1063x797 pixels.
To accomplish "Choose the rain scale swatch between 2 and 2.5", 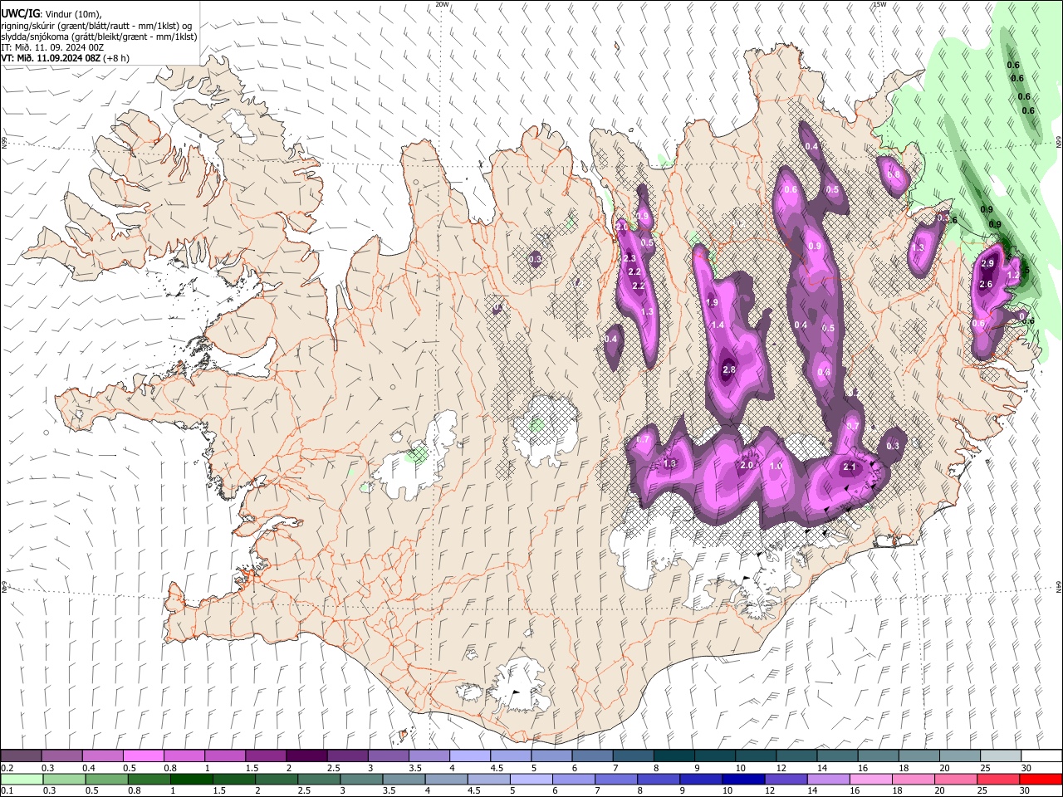I will pyautogui.click(x=276, y=779).
